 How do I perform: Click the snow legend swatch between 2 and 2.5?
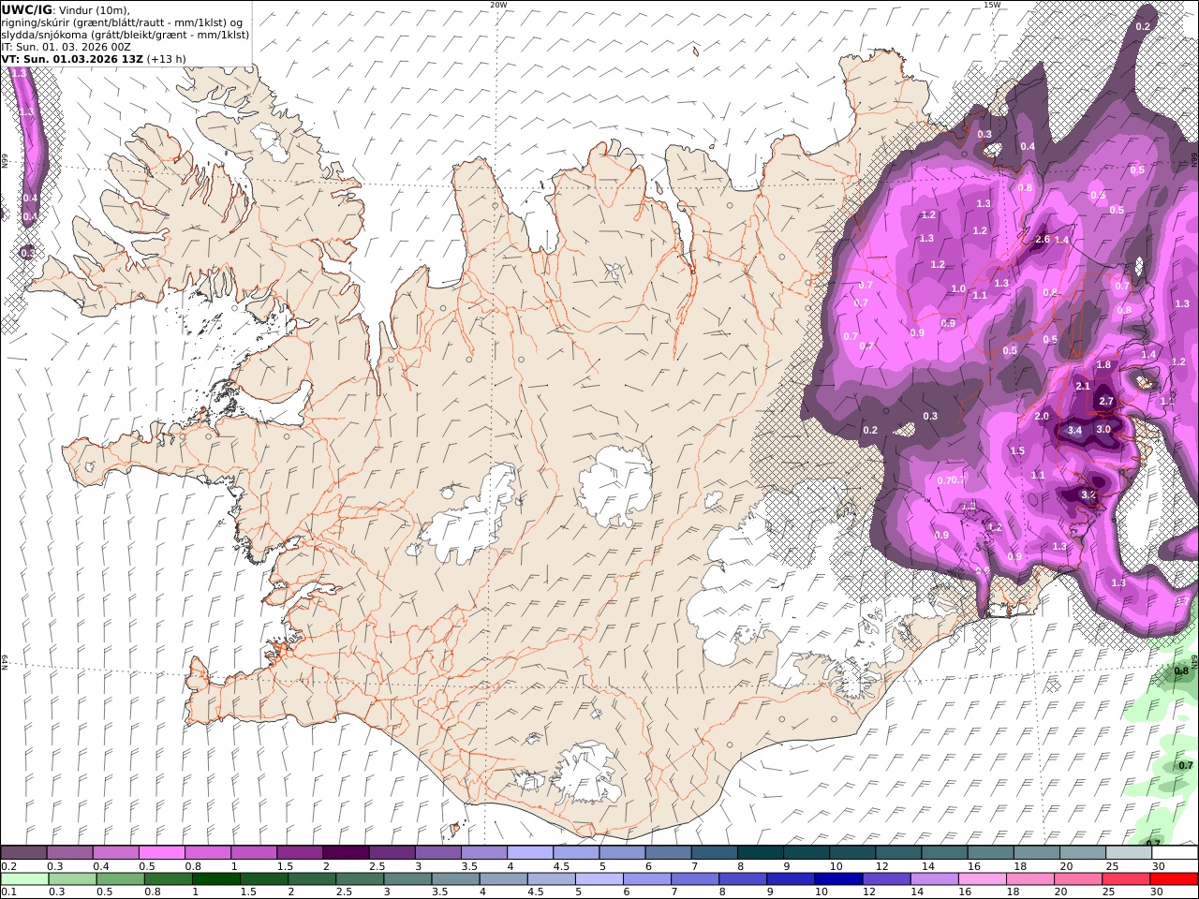pos(345,852)
